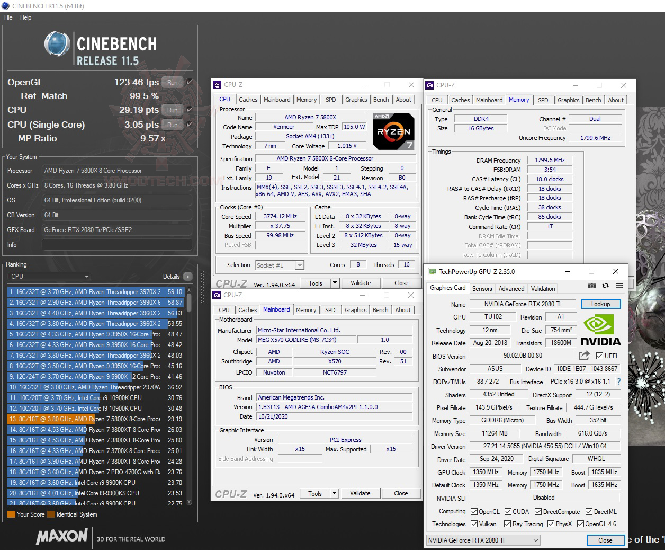Click the GFX Board field GeForce RTX 2080 Ti
665x550 pixels.
tap(116, 230)
